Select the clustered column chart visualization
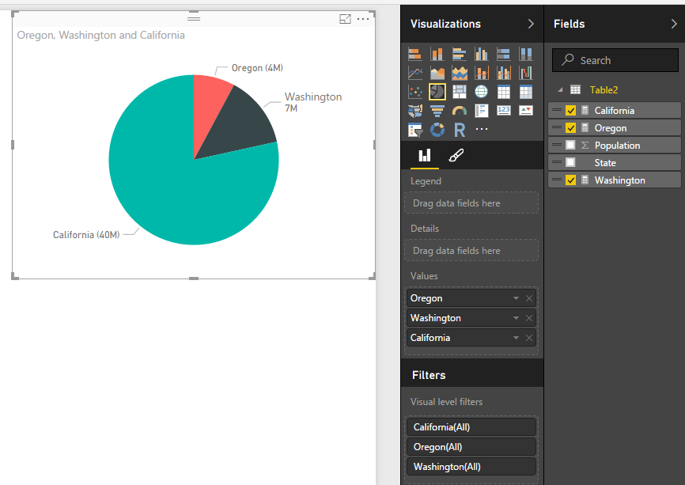 click(482, 54)
